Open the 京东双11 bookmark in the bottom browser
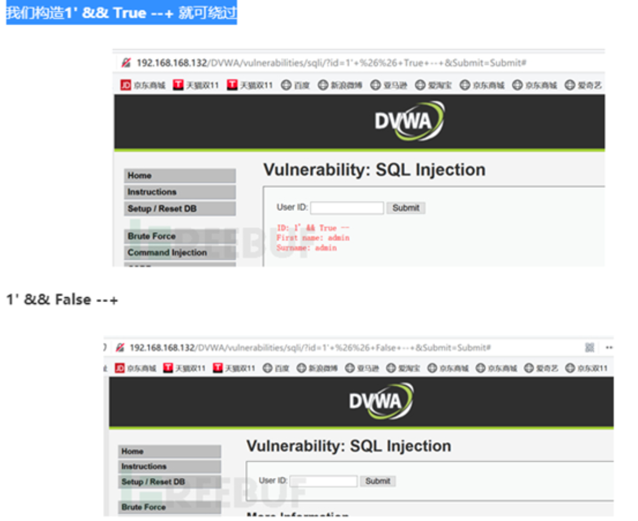The height and width of the screenshot is (521, 638). pyautogui.click(x=586, y=368)
